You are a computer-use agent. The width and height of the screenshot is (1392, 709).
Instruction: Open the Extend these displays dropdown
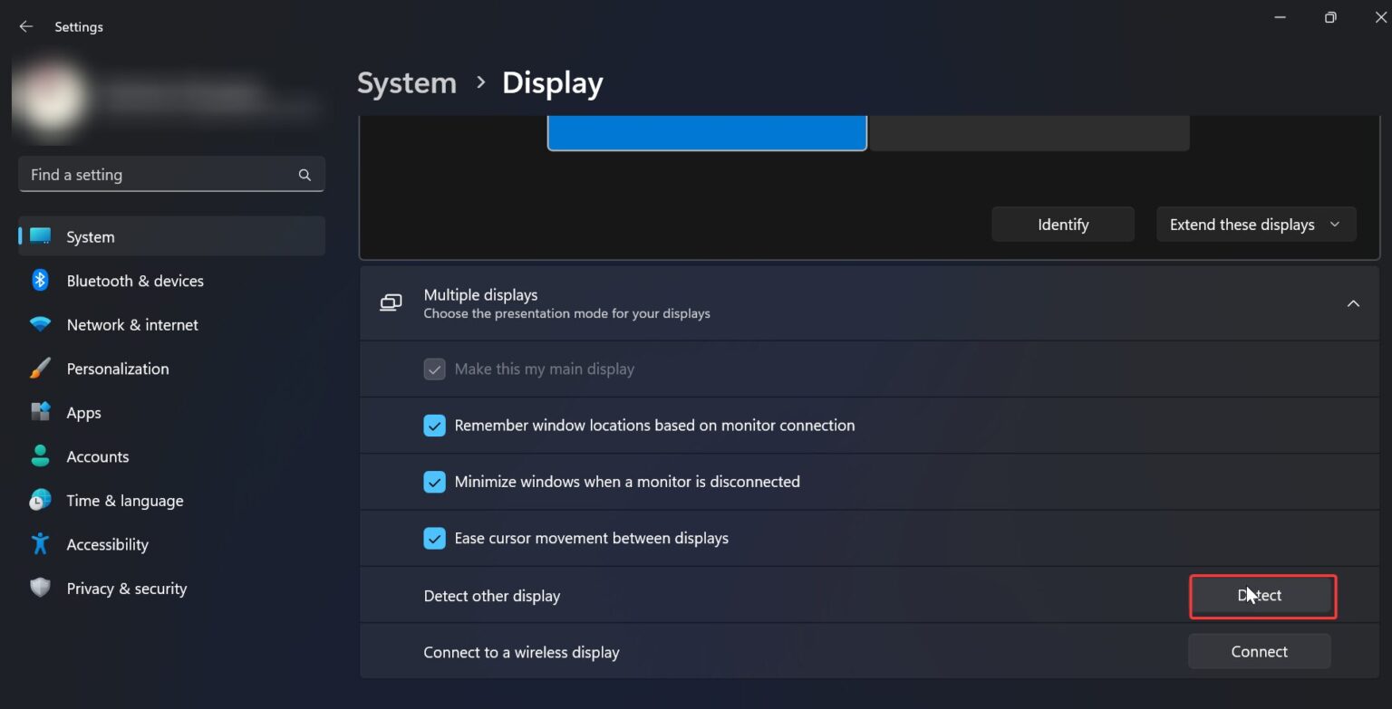point(1256,224)
